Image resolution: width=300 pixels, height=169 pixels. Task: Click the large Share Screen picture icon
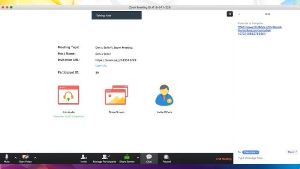click(x=116, y=95)
